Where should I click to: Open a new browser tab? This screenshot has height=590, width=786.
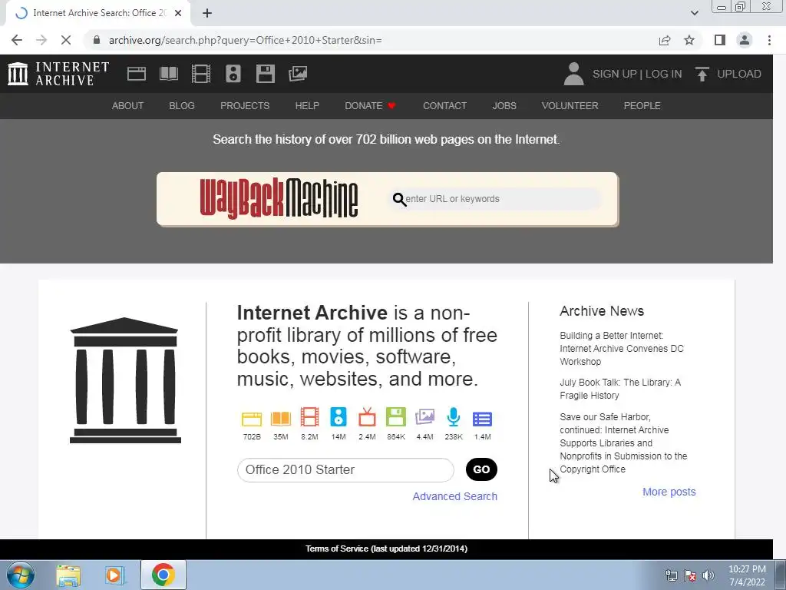[x=207, y=13]
